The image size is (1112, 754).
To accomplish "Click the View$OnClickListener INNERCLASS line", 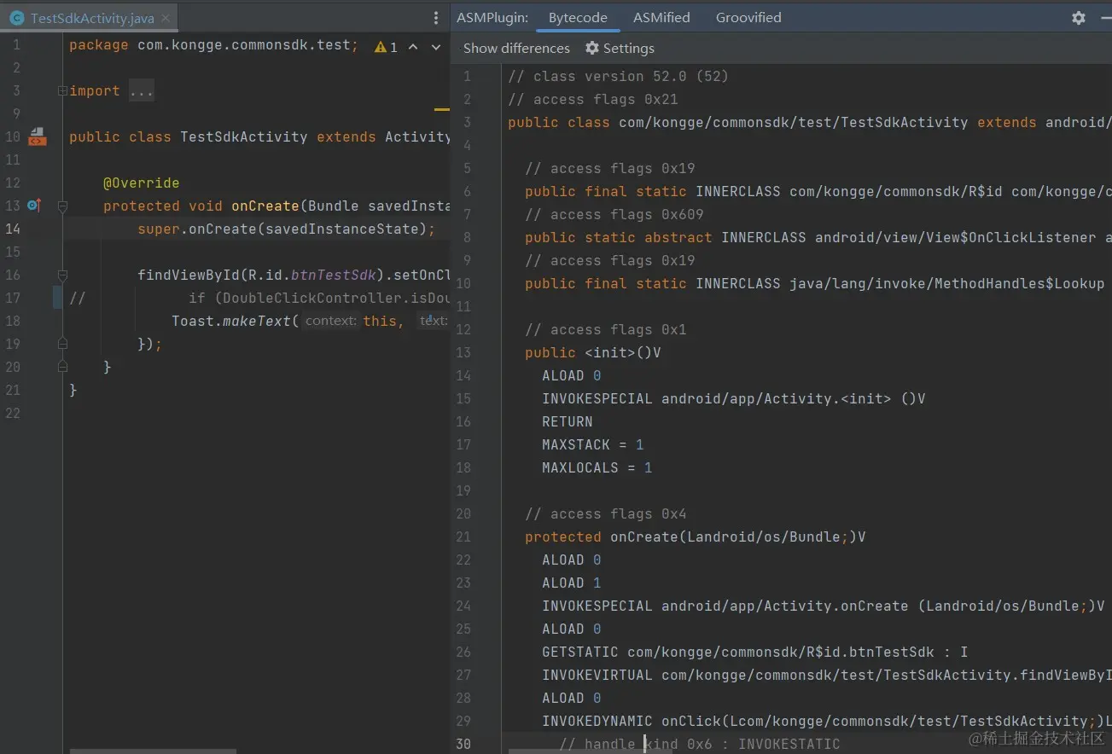I will pyautogui.click(x=818, y=237).
